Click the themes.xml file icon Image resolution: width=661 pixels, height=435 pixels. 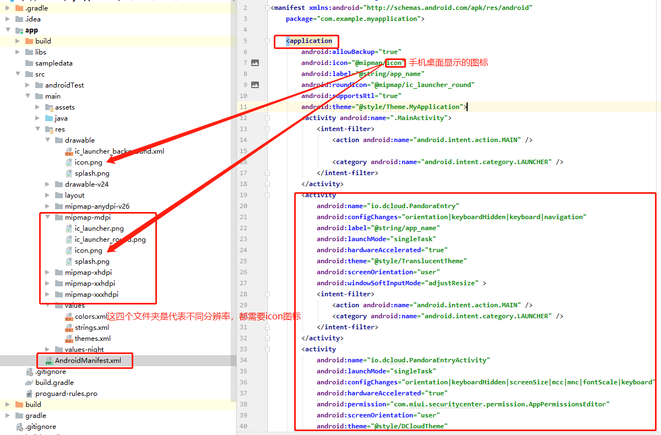69,339
